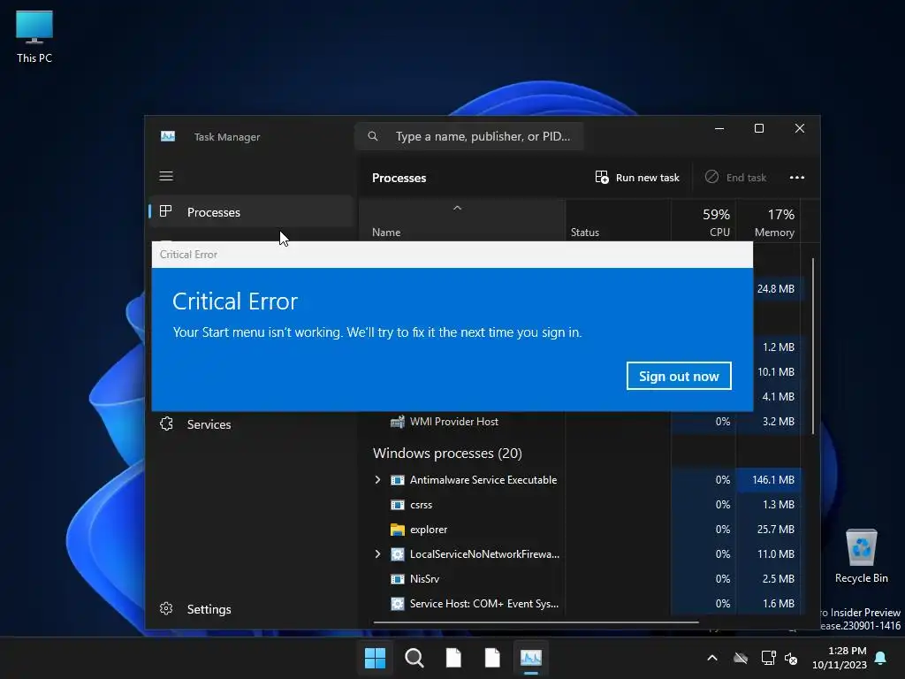Open This PC desktop icon
This screenshot has width=905, height=679.
[34, 36]
